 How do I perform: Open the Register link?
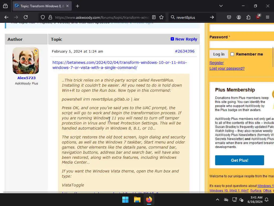216,63
